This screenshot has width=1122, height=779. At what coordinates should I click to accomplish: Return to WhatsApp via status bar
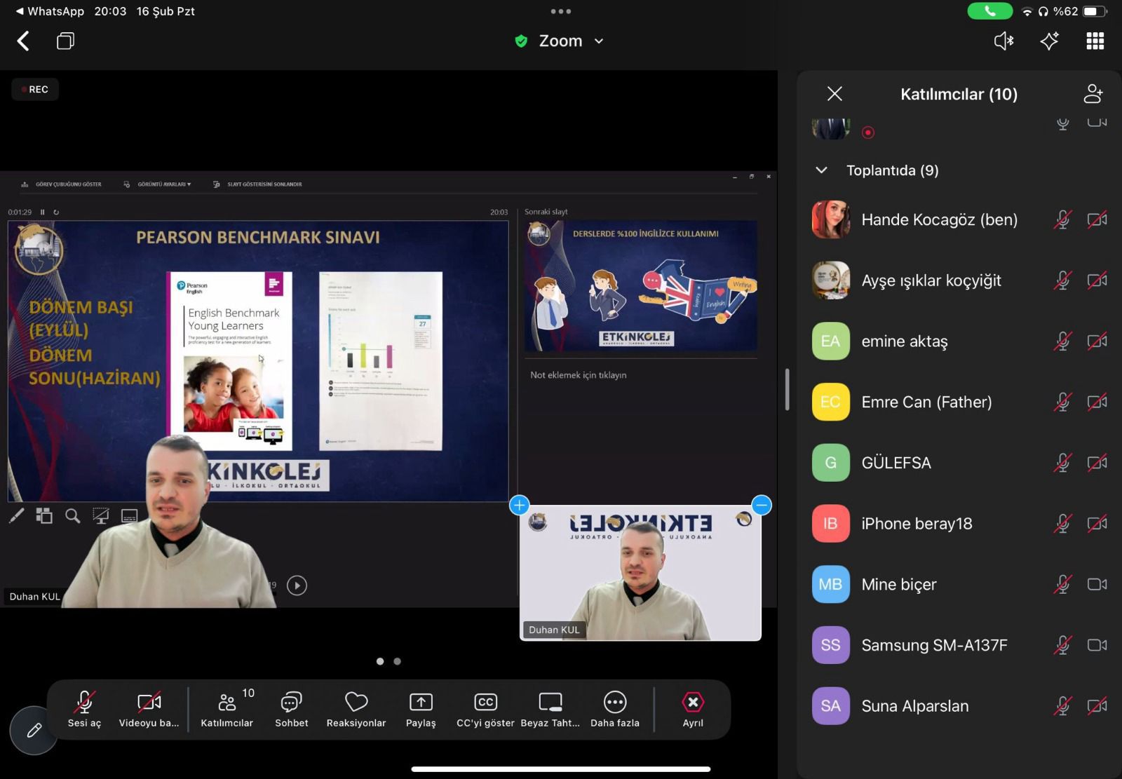[x=49, y=11]
